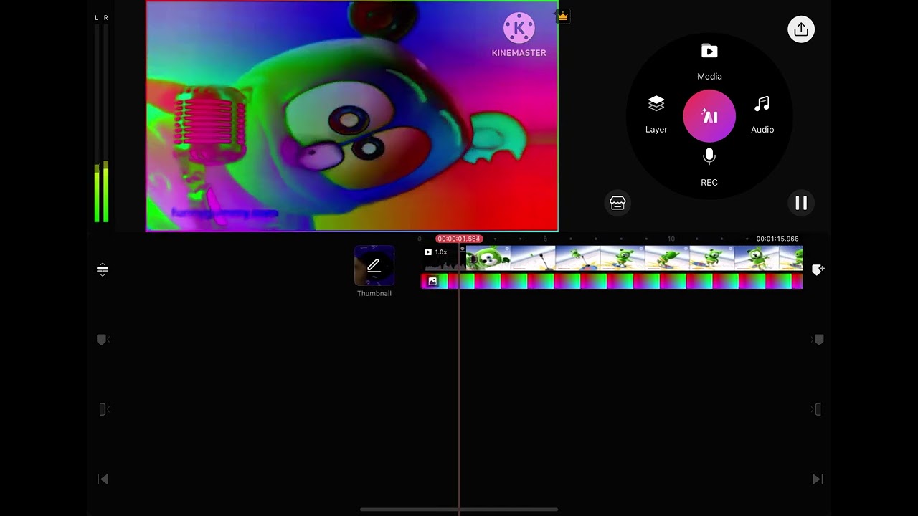The image size is (918, 516).
Task: Select the rainbow gradient image layer
Action: click(611, 281)
